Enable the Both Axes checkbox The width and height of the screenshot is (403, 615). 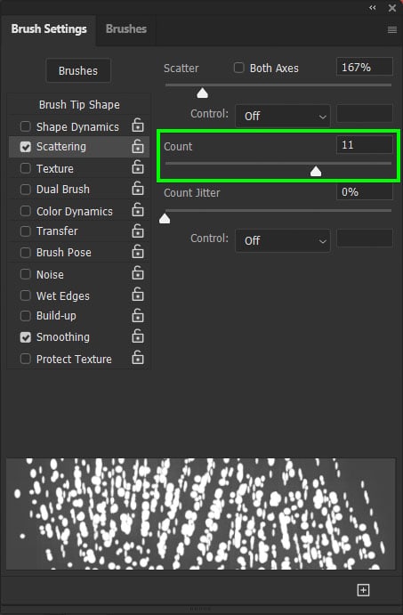click(238, 68)
